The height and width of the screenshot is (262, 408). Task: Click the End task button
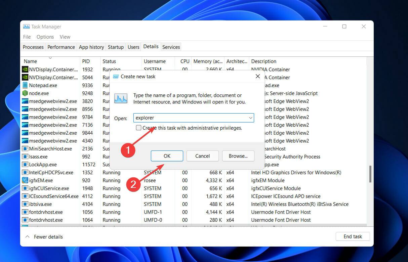pos(353,236)
